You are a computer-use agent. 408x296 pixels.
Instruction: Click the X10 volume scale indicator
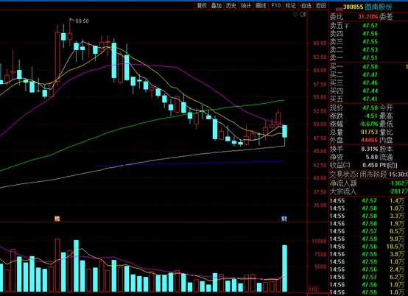[312, 289]
